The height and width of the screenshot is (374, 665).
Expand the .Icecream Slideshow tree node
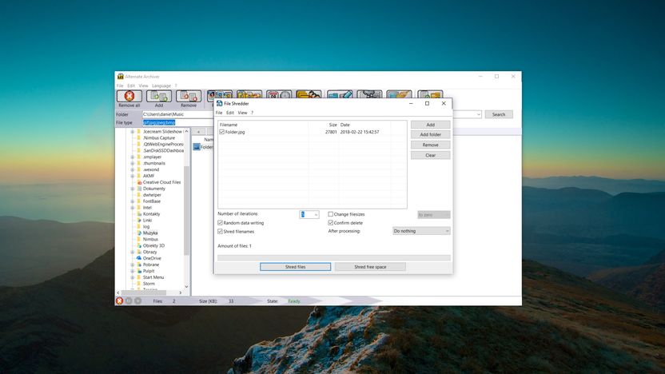coord(133,131)
